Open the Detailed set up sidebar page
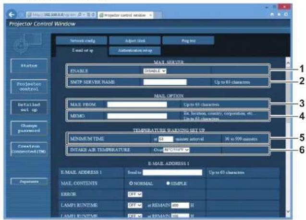 point(29,107)
